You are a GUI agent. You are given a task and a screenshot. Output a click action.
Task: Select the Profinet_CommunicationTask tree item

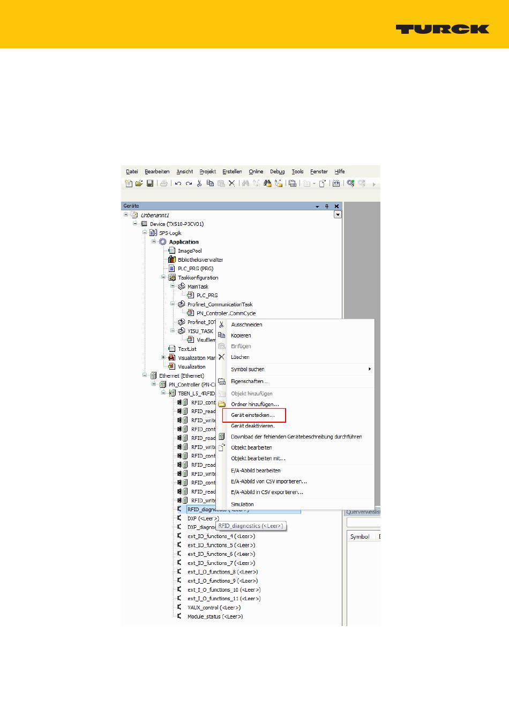pyautogui.click(x=220, y=304)
